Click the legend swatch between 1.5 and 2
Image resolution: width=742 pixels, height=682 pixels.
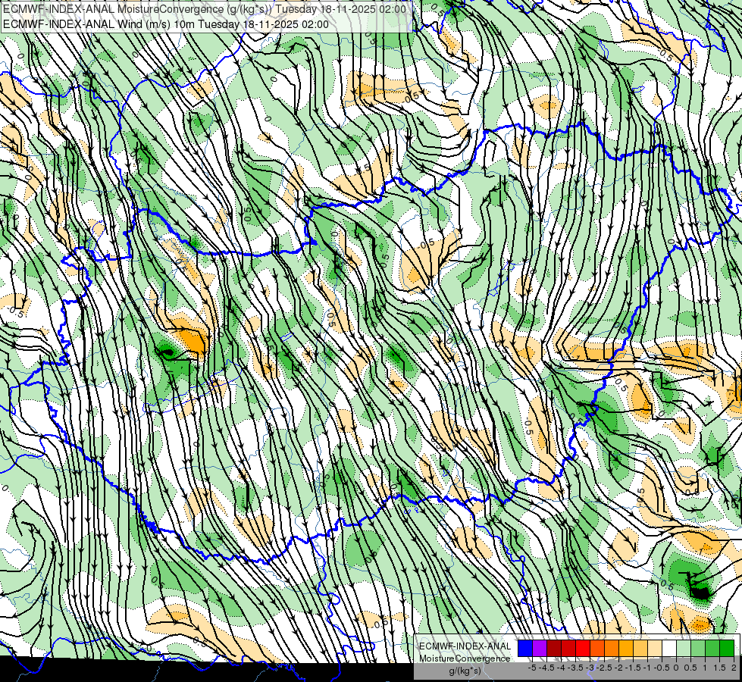tap(727, 649)
